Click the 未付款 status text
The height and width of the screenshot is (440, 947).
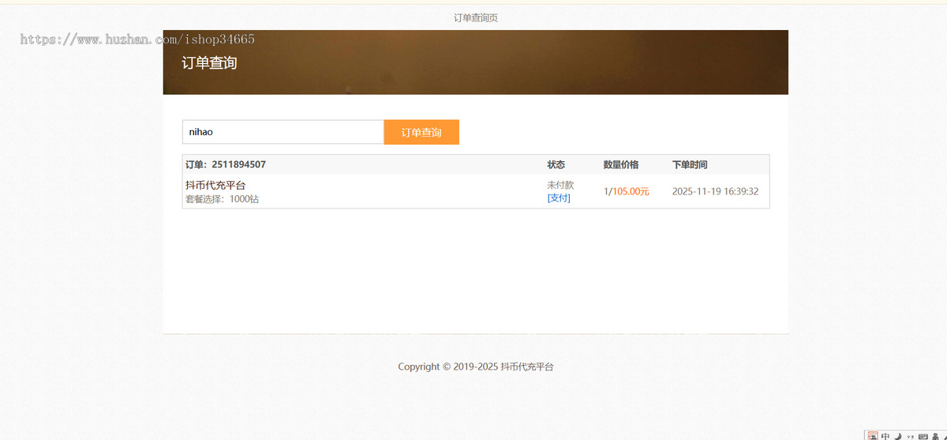click(560, 185)
